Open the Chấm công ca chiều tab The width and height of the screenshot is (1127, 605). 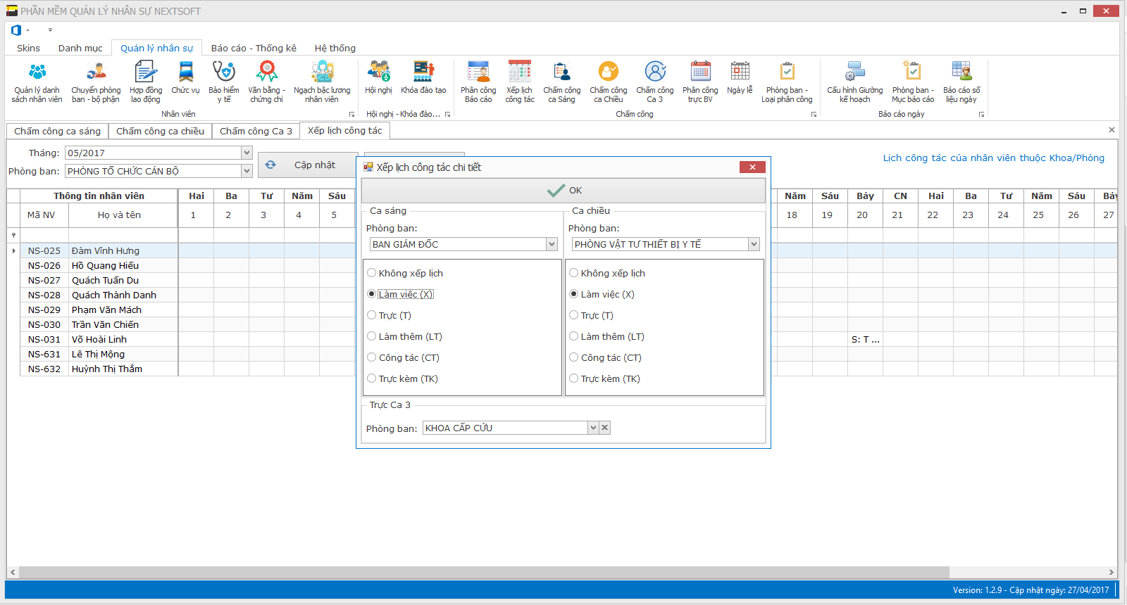coord(160,131)
